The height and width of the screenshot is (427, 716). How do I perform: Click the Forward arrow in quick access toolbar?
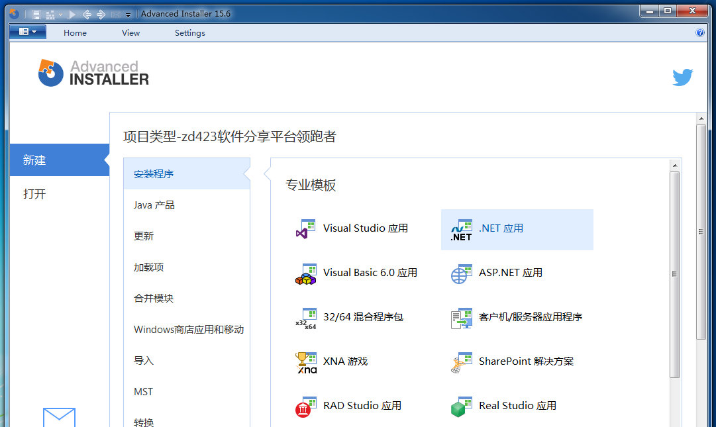[101, 15]
